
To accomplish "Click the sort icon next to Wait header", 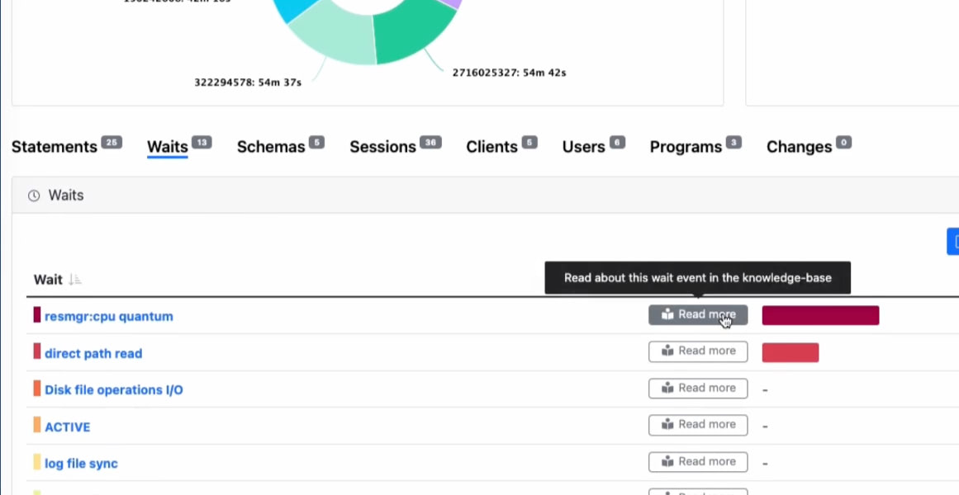I will pyautogui.click(x=75, y=280).
